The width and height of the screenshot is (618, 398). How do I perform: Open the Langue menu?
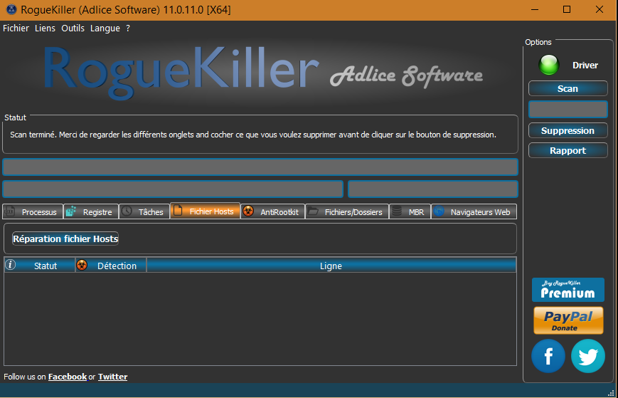coord(105,28)
